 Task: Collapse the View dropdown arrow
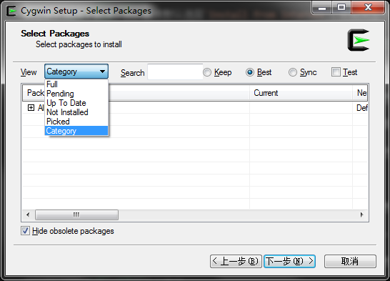102,72
